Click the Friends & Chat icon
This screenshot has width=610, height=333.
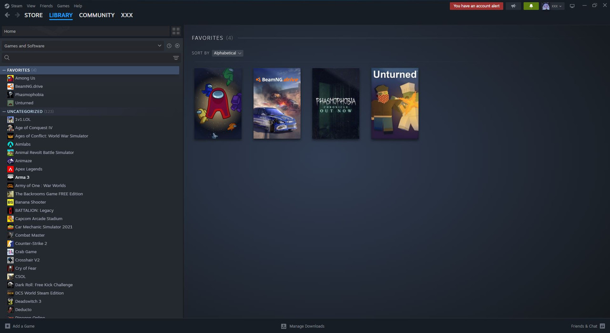(x=602, y=326)
